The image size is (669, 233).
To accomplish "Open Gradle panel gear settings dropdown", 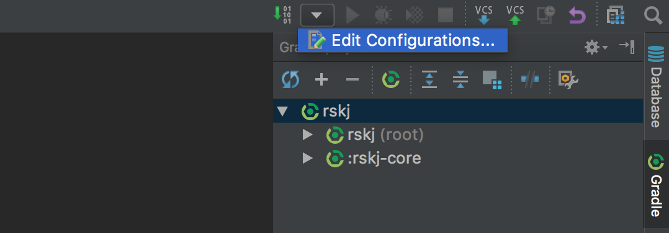I will pyautogui.click(x=596, y=47).
